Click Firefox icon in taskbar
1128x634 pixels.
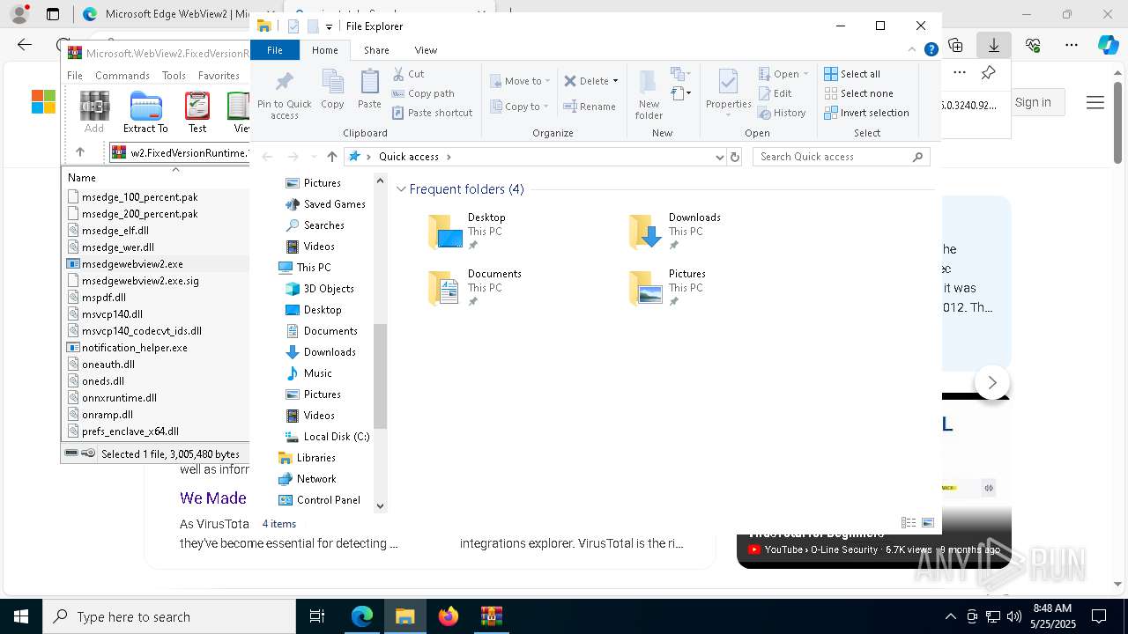pos(449,616)
